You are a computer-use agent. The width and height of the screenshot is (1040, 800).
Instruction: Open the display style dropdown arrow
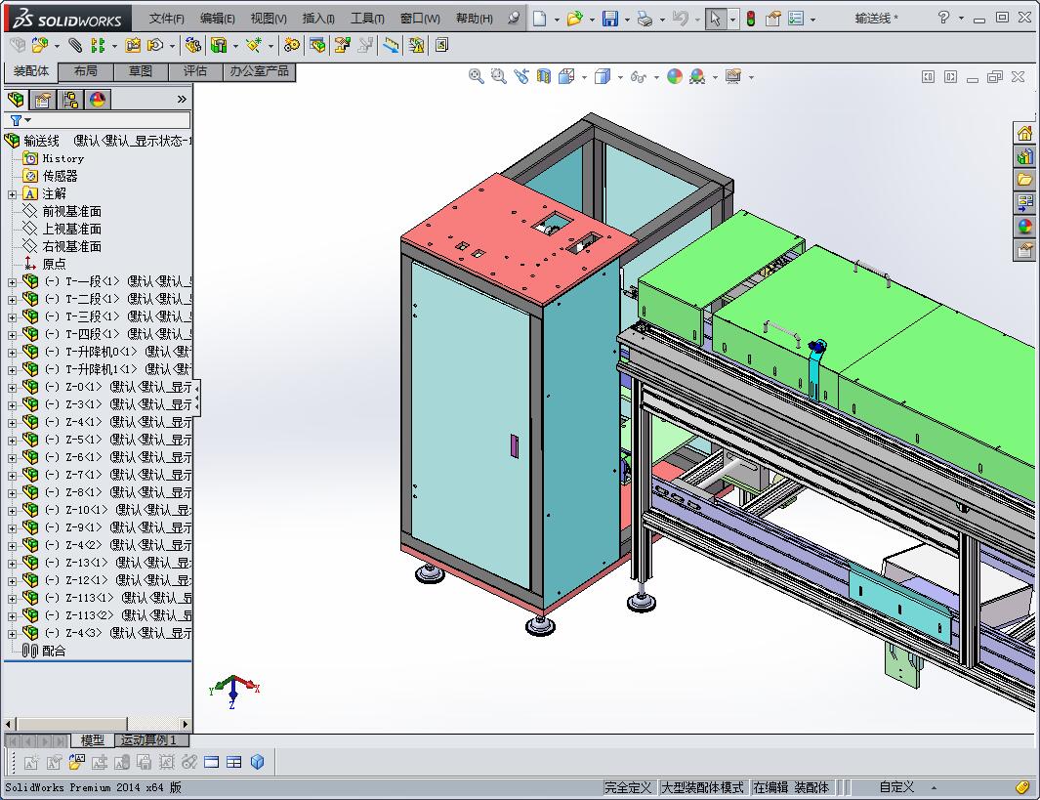[x=618, y=77]
